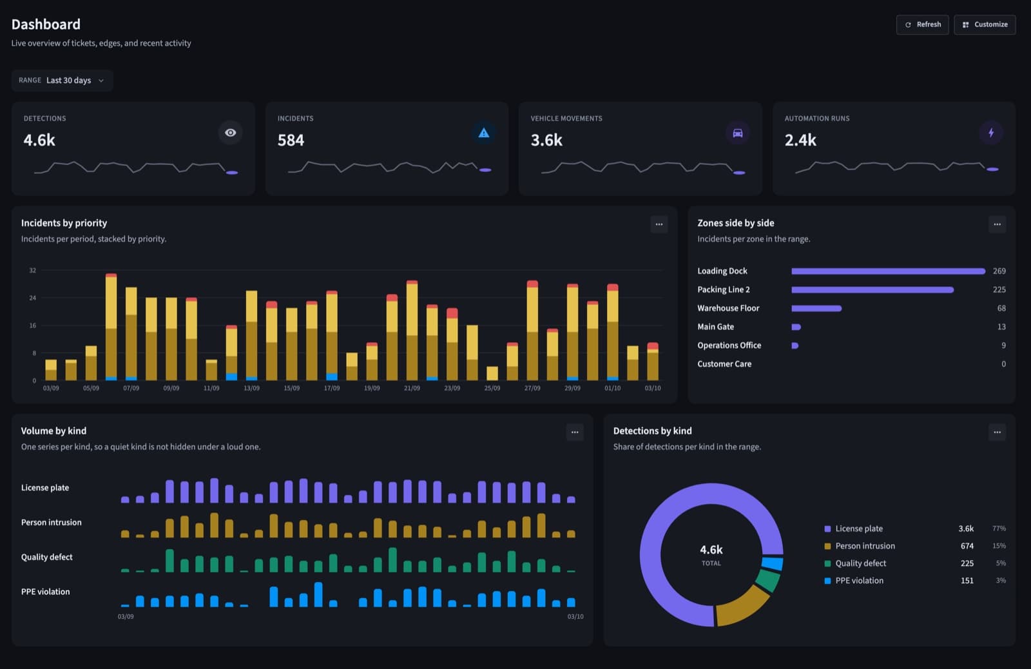
Task: Click the 'Loading Dock' zone label
Action: click(722, 271)
